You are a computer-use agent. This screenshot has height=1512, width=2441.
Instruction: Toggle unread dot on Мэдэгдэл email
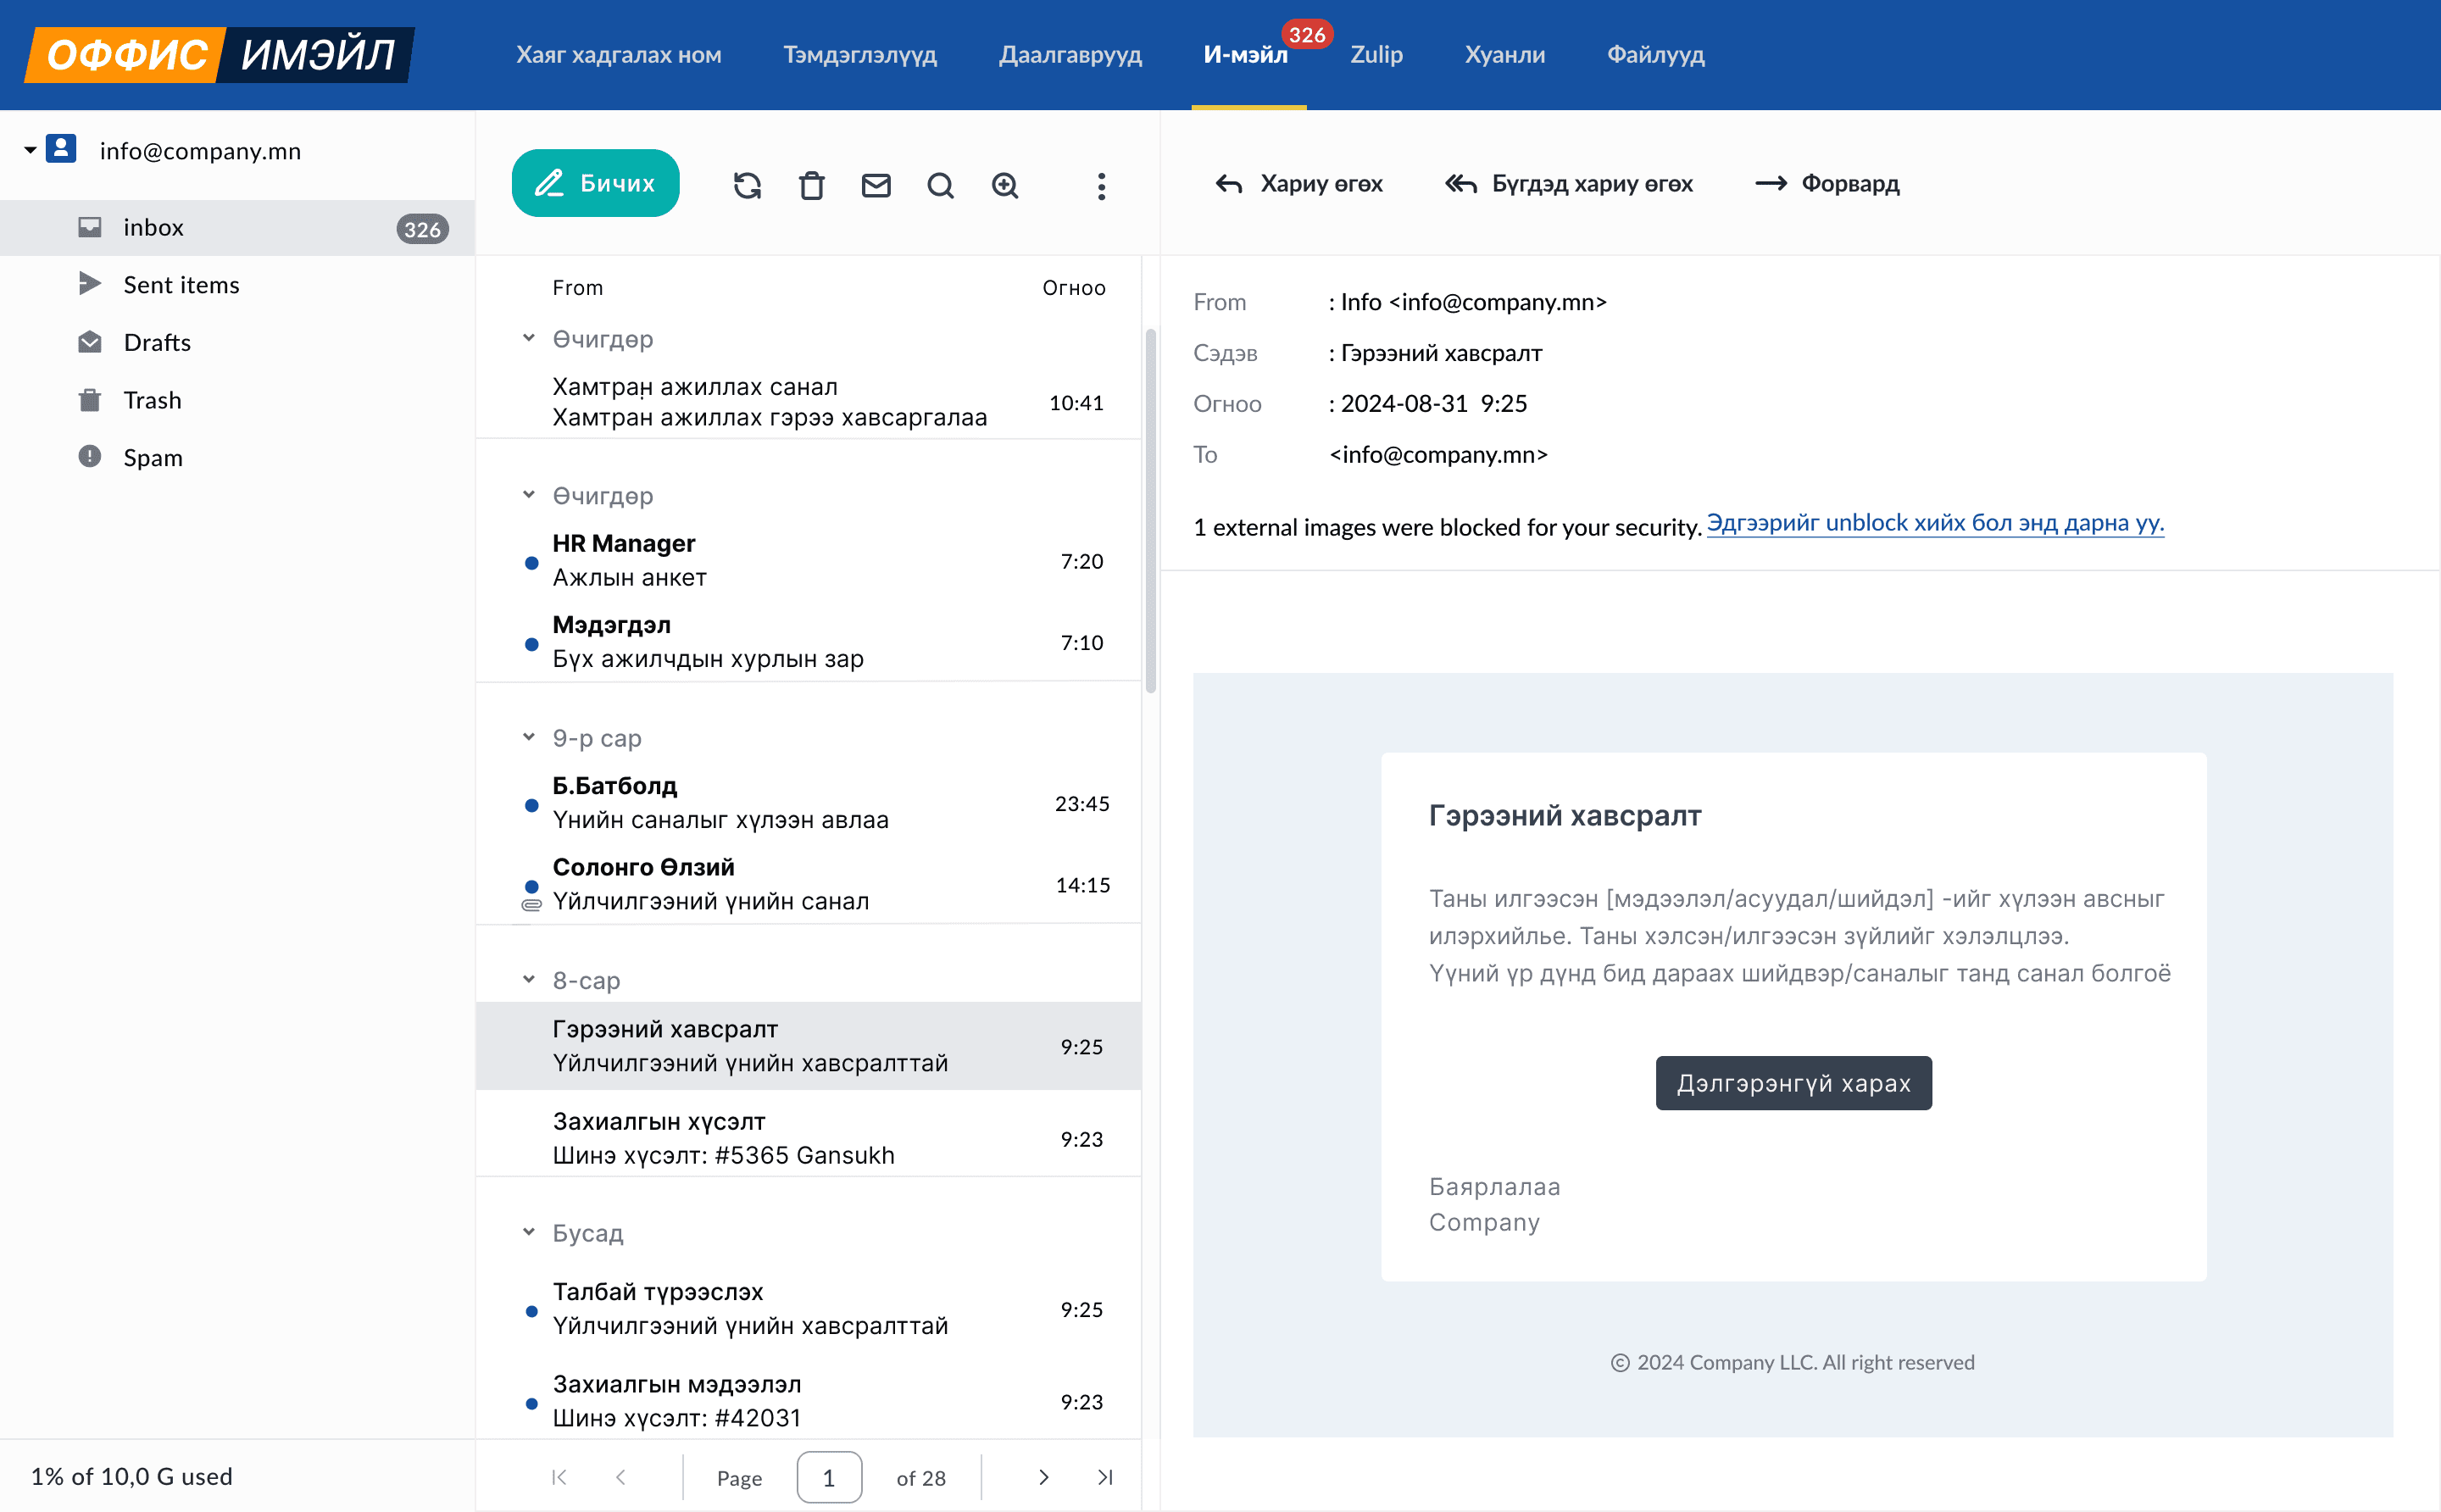tap(532, 644)
